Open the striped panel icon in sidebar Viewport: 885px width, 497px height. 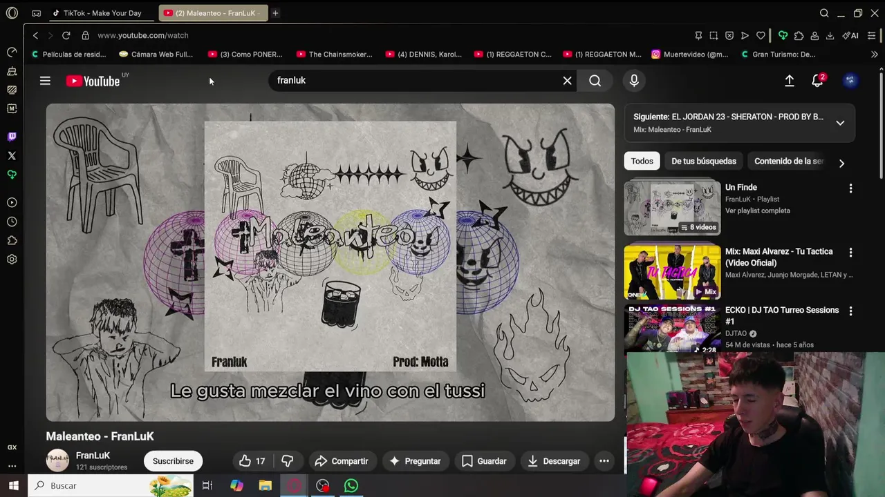tap(12, 90)
